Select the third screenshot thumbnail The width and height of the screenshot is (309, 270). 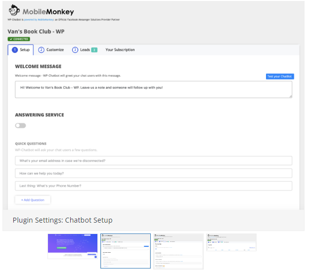click(178, 251)
